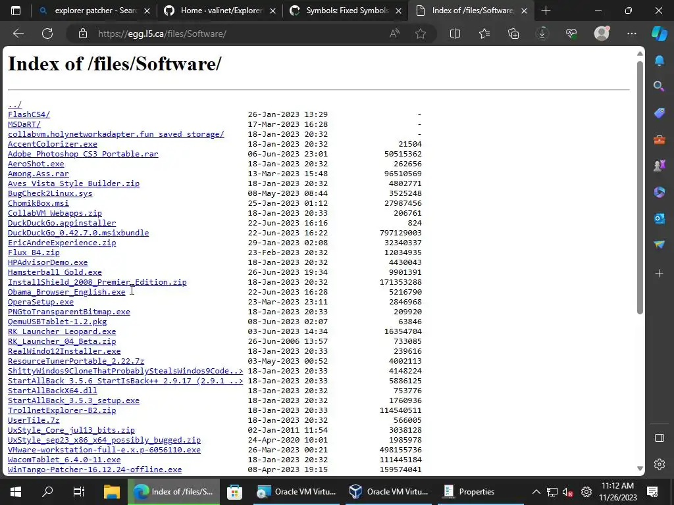Image resolution: width=674 pixels, height=505 pixels.
Task: Download Adobe_Photoshop_CS3_Portable.rar
Action: pyautogui.click(x=83, y=154)
